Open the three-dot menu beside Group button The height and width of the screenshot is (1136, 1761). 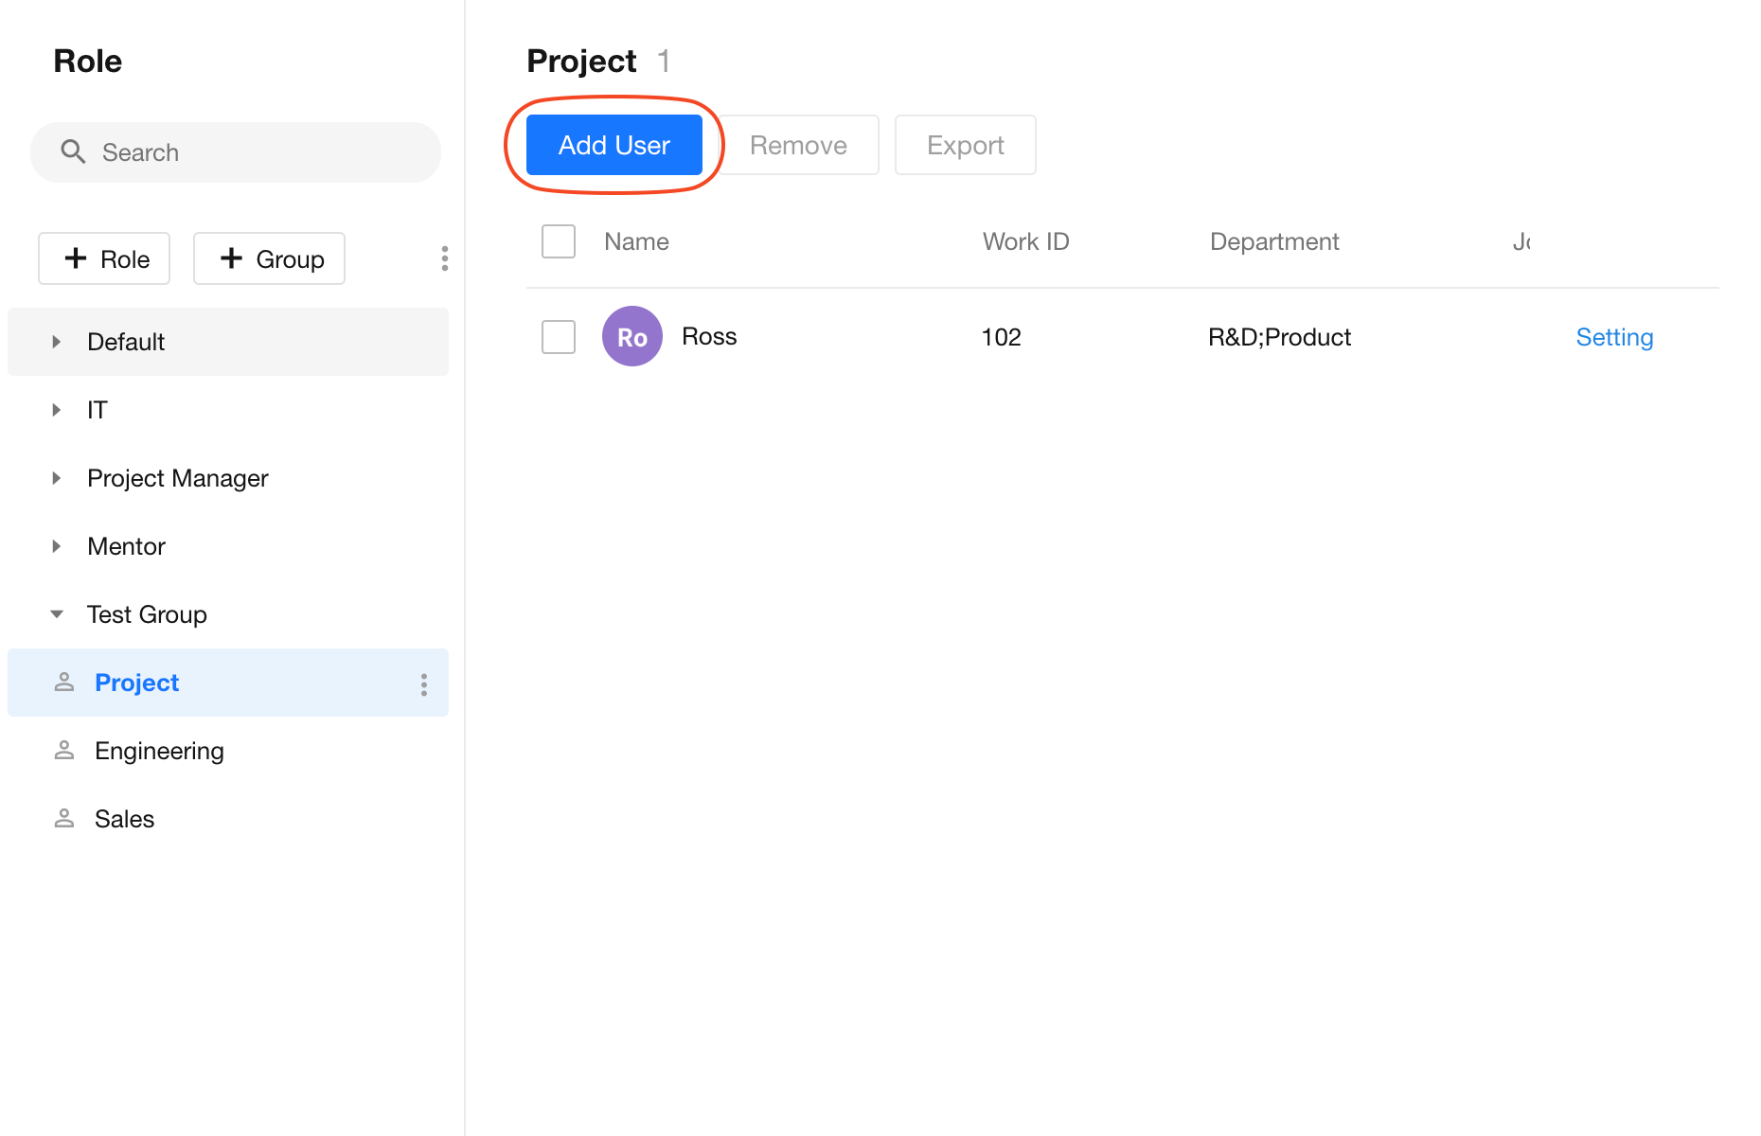coord(444,258)
